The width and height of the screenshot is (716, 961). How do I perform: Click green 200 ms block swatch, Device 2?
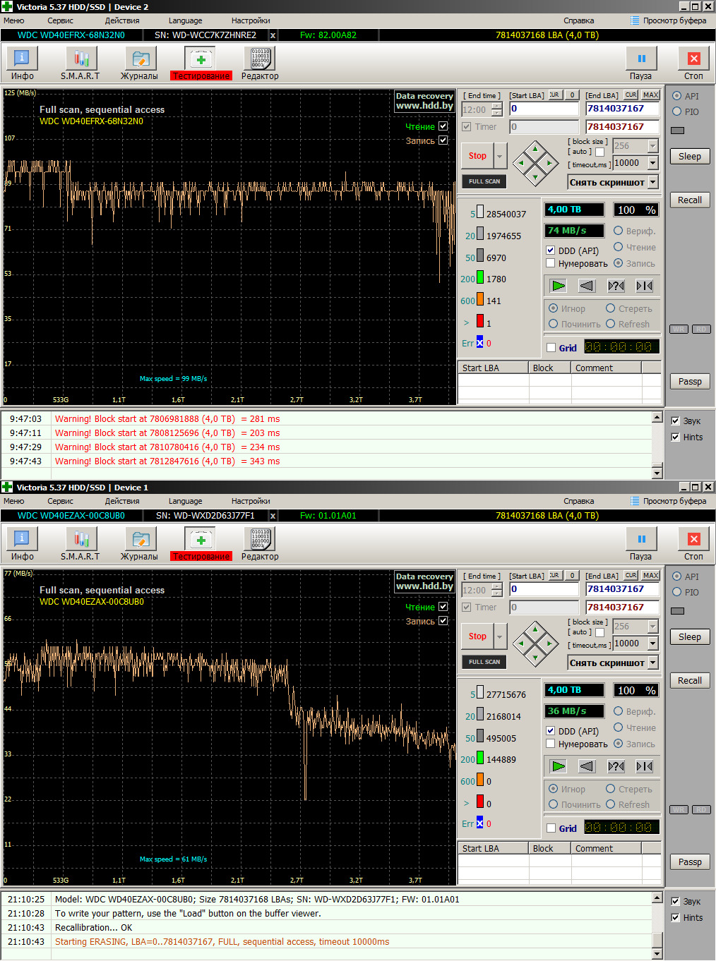pyautogui.click(x=480, y=277)
